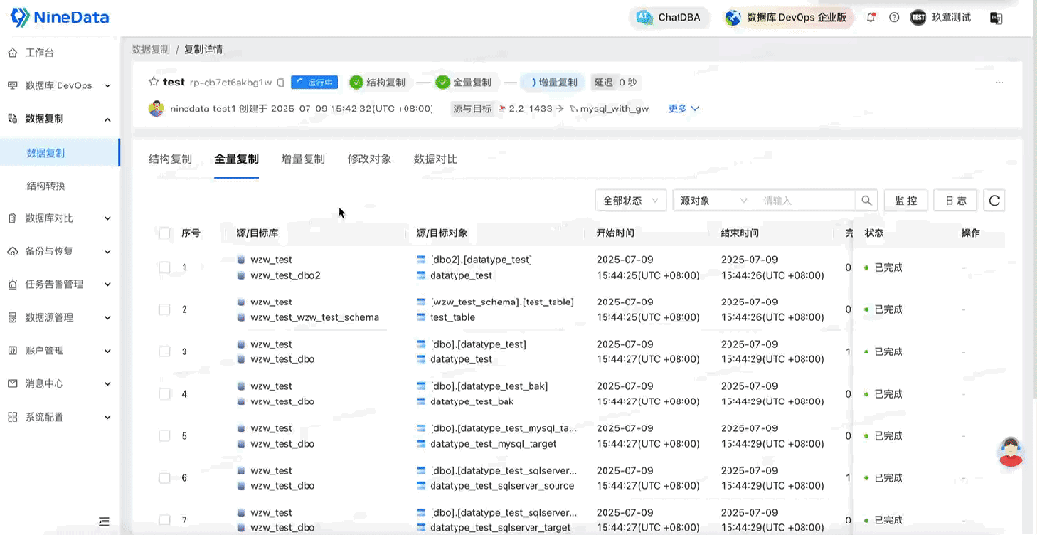Open customer service avatar chat icon
Image resolution: width=1037 pixels, height=535 pixels.
[x=1010, y=451]
